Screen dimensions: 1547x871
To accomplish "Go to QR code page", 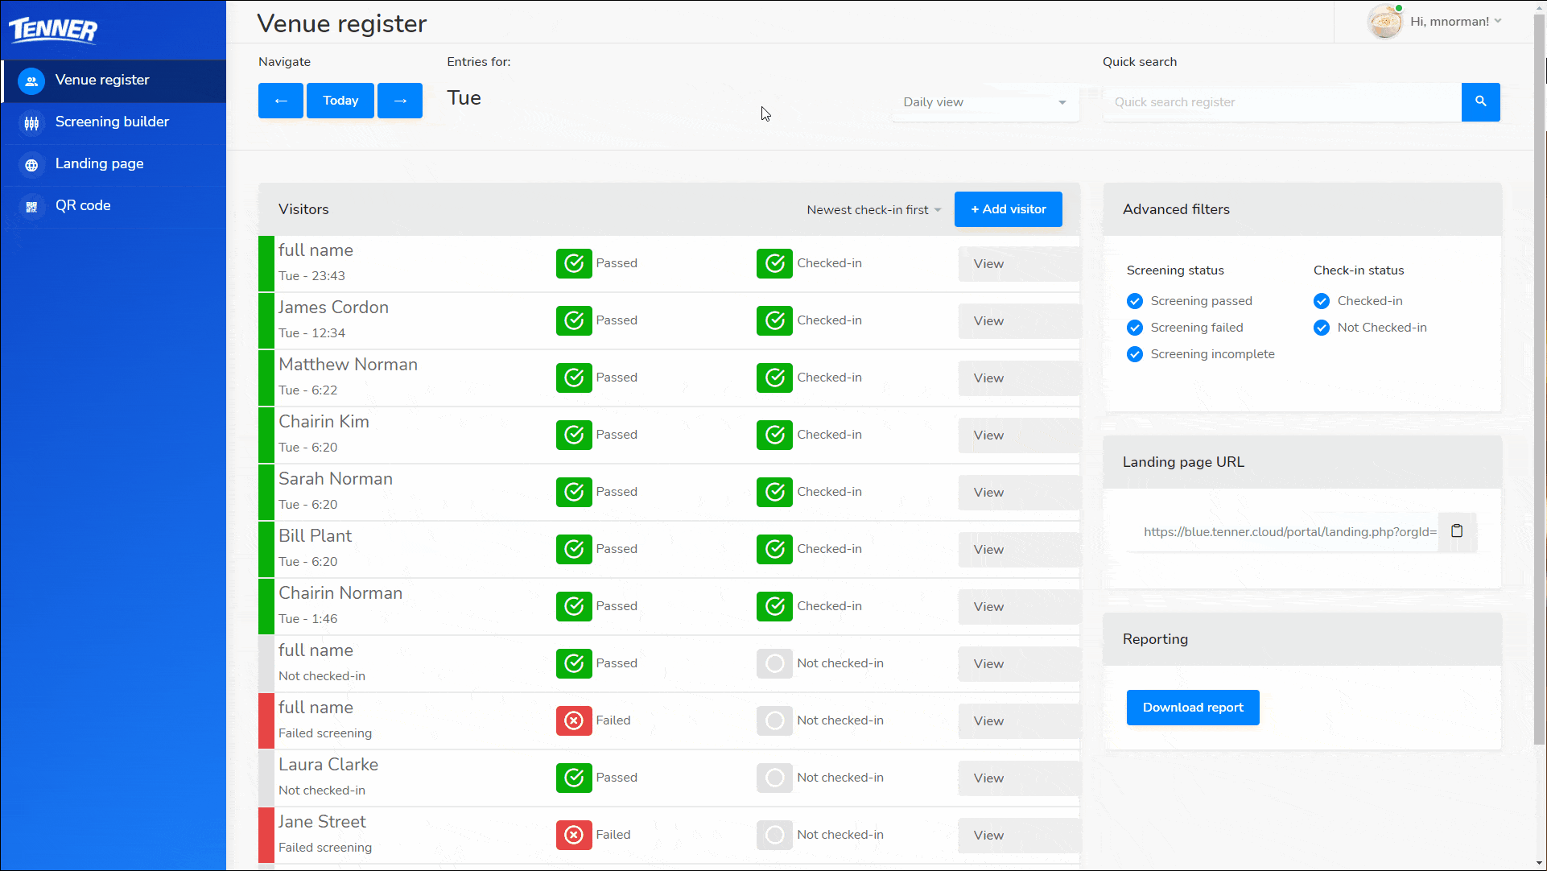I will (83, 205).
